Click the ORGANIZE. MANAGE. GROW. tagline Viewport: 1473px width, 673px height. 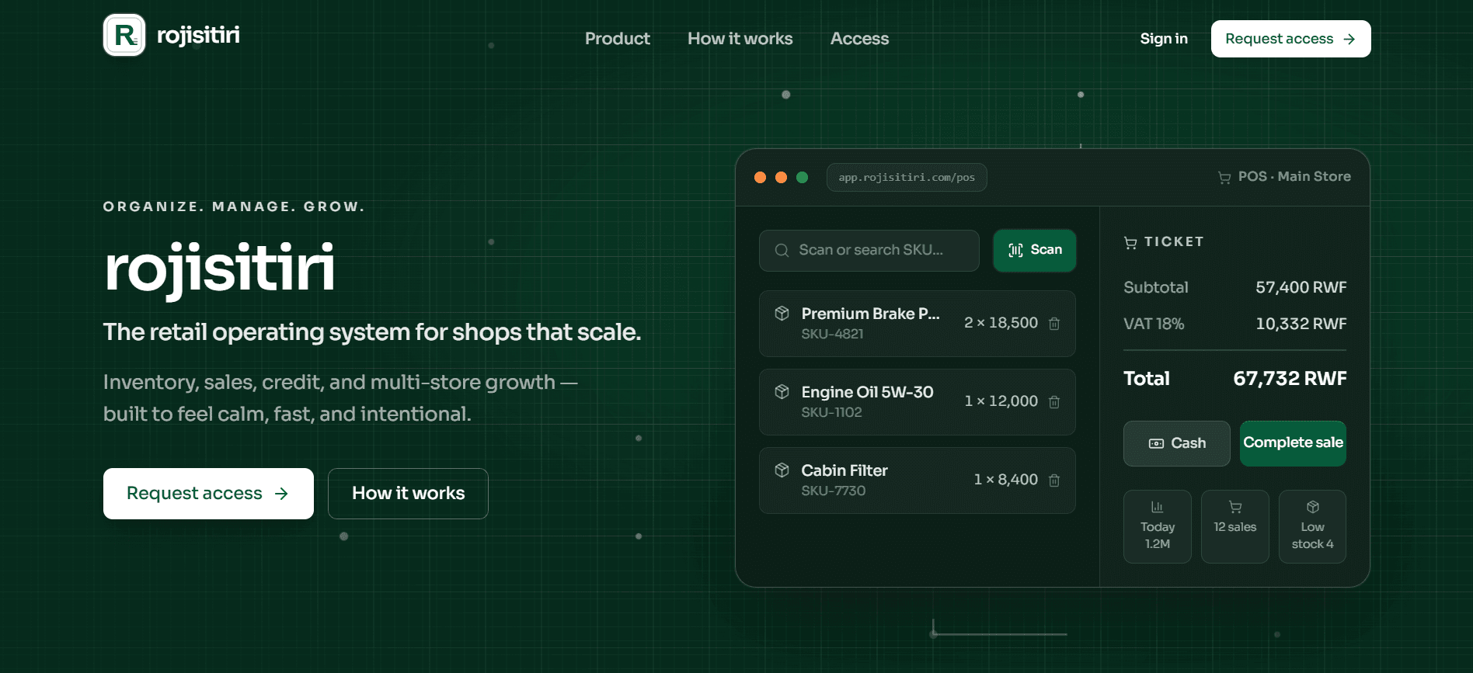234,206
